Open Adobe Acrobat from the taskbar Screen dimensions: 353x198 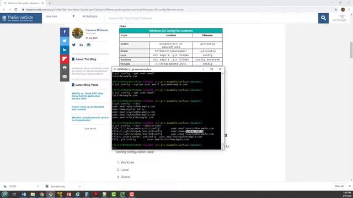coord(95,194)
